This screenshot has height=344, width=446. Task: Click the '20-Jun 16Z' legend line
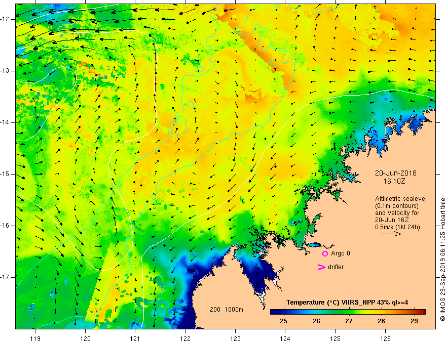[x=393, y=220]
